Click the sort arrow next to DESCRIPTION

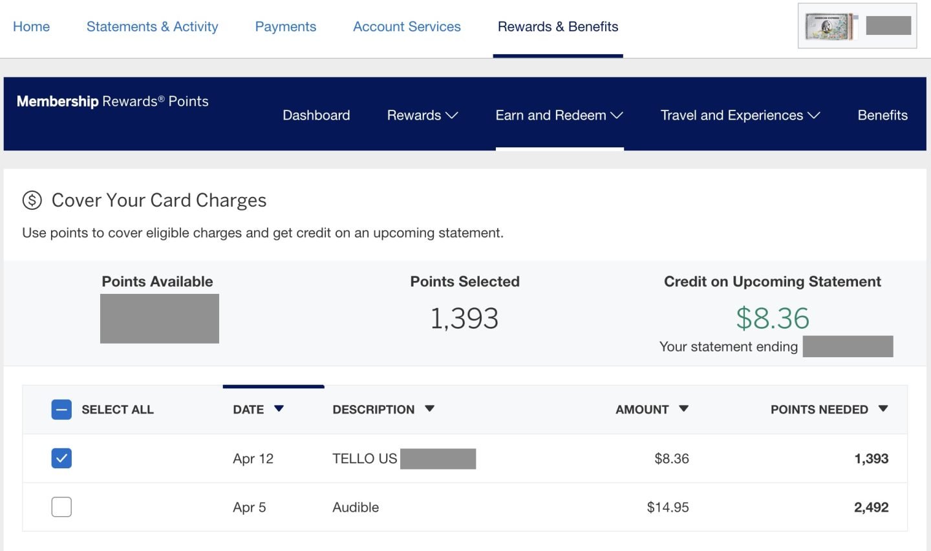(x=430, y=409)
